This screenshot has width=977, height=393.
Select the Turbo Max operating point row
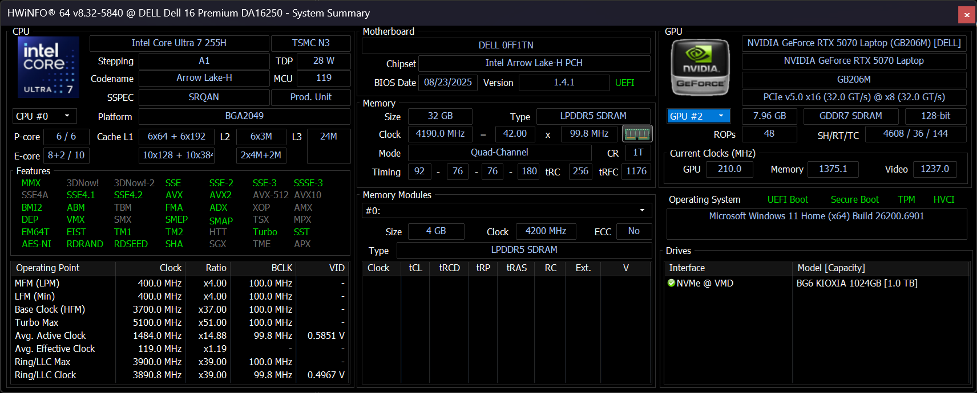pos(37,322)
